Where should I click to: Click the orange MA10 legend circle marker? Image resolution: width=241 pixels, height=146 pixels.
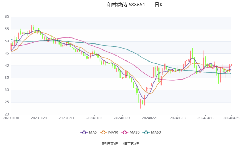pyautogui.click(x=105, y=133)
